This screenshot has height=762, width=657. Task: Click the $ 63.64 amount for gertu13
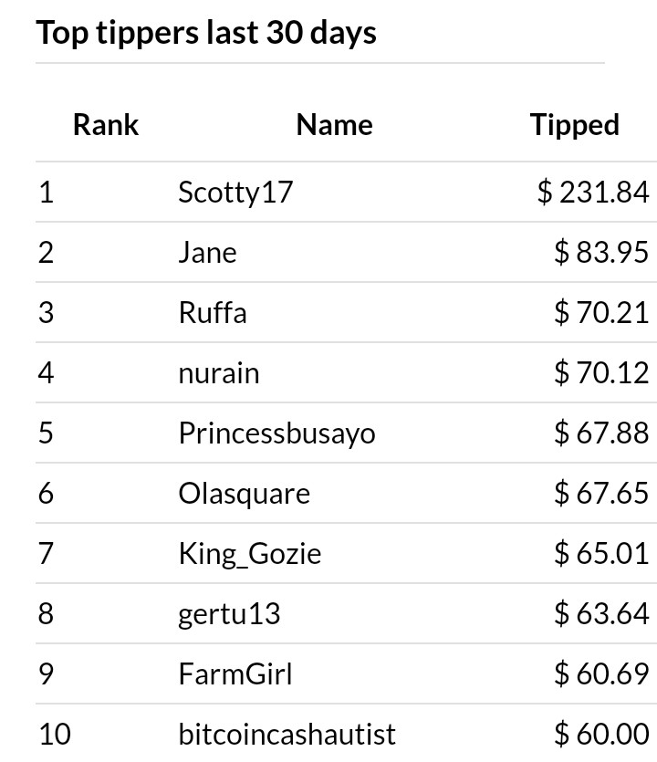tap(601, 613)
